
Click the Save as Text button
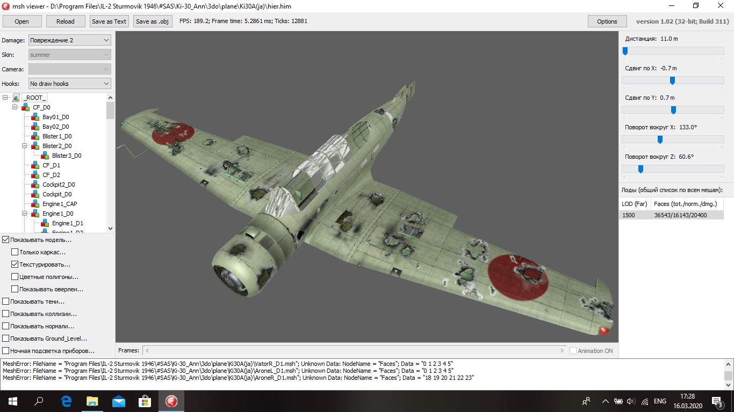(109, 21)
